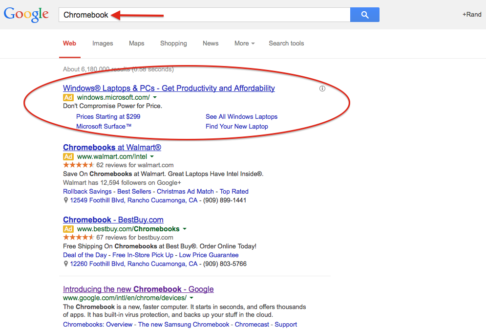The image size is (486, 332).
Task: Click the windows.microsoft.com/ green URL text
Action: click(x=113, y=97)
